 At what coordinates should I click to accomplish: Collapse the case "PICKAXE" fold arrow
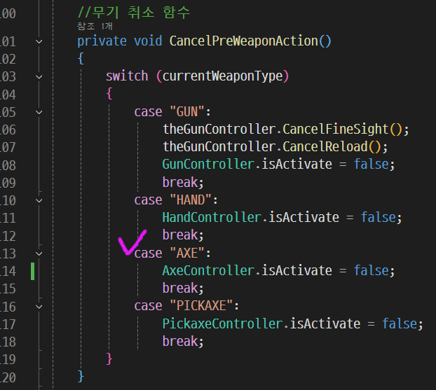pyautogui.click(x=39, y=307)
